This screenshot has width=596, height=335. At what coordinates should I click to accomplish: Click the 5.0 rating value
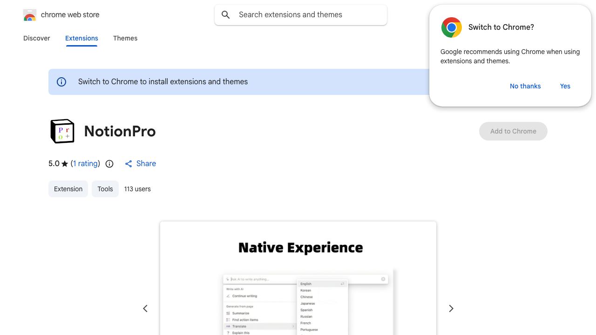click(54, 164)
